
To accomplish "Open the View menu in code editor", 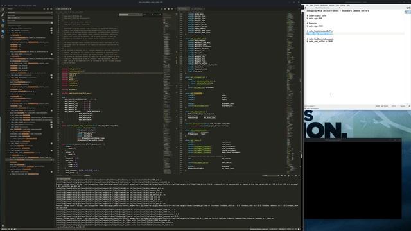I will click(x=15, y=6).
